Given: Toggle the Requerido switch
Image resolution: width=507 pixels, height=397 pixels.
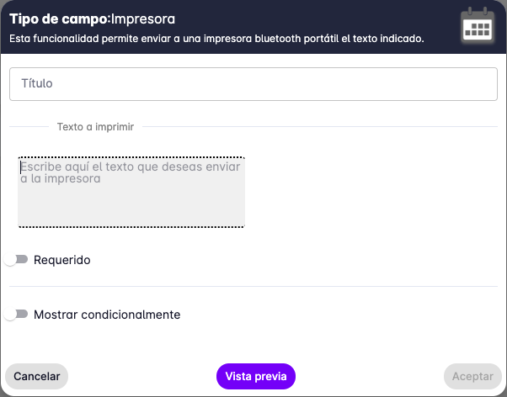Looking at the screenshot, I should (x=16, y=260).
